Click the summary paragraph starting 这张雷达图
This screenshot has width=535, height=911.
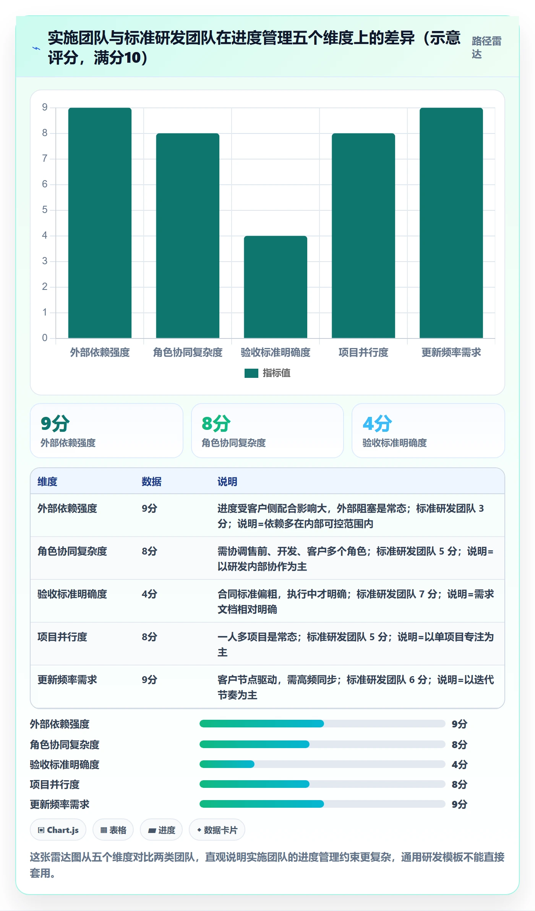click(267, 865)
